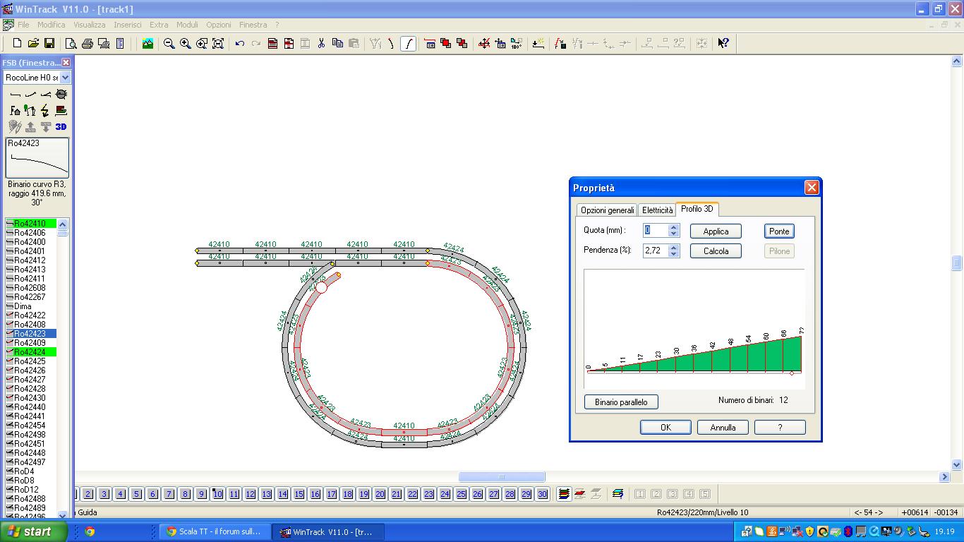Screen dimensions: 964x542
Task: Open the Opzioni menu
Action: click(219, 25)
